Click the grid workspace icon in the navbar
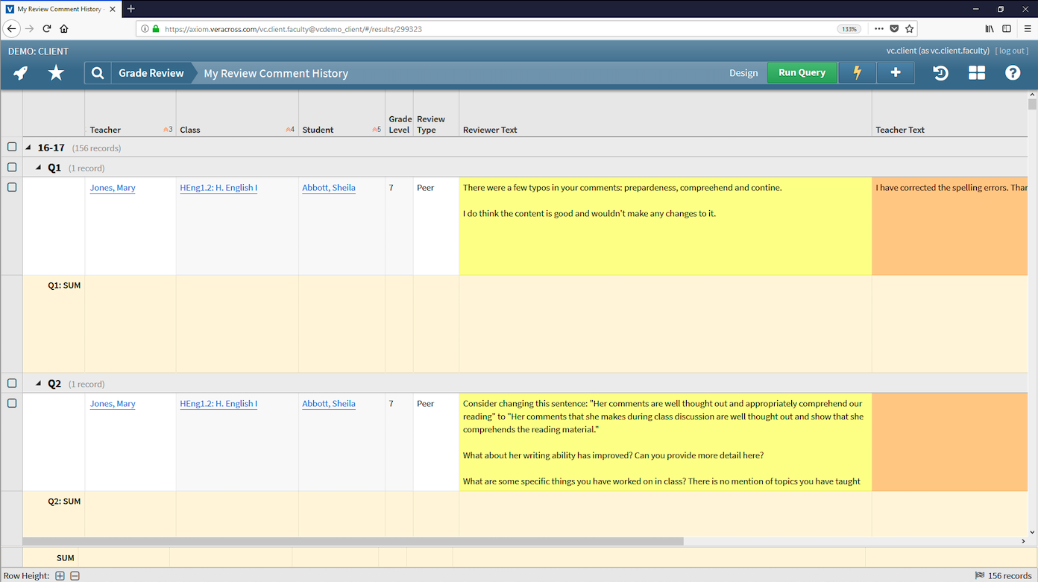1038x582 pixels. (977, 73)
